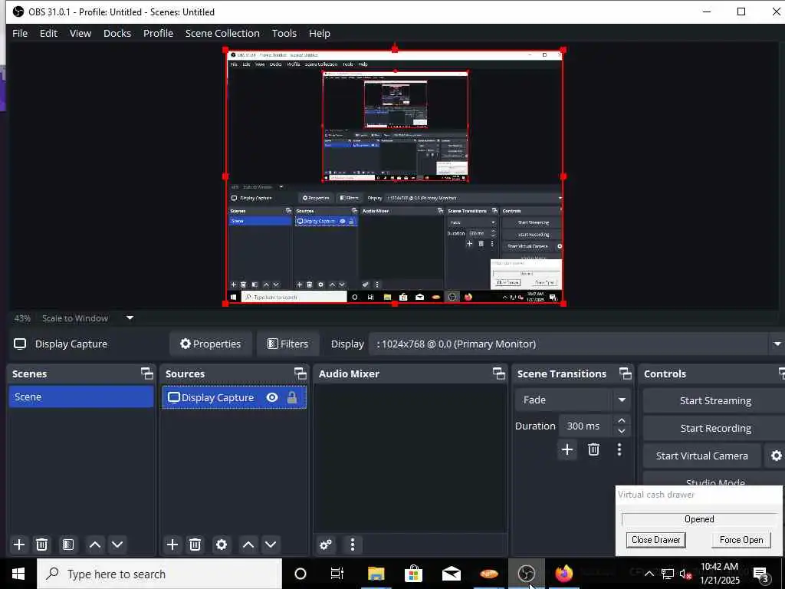Open Microsoft Store from the taskbar

(413, 574)
